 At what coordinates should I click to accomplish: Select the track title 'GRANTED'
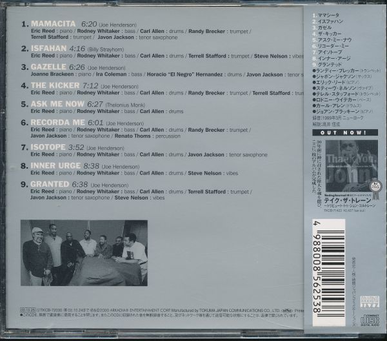[50, 184]
